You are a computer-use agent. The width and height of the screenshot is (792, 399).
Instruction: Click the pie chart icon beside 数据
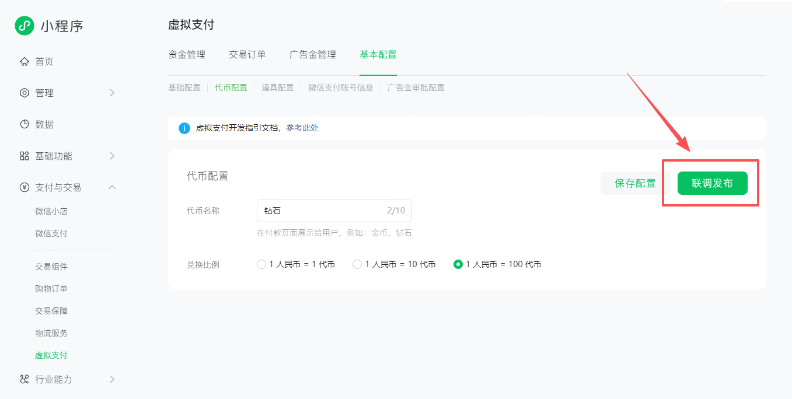[25, 125]
